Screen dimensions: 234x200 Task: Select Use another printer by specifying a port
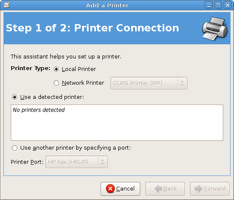pyautogui.click(x=15, y=148)
